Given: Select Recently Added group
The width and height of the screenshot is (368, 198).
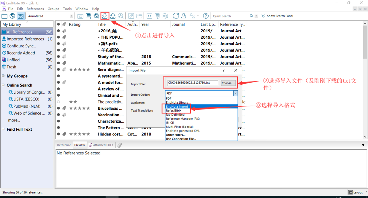Looking at the screenshot, I should coord(27,53).
